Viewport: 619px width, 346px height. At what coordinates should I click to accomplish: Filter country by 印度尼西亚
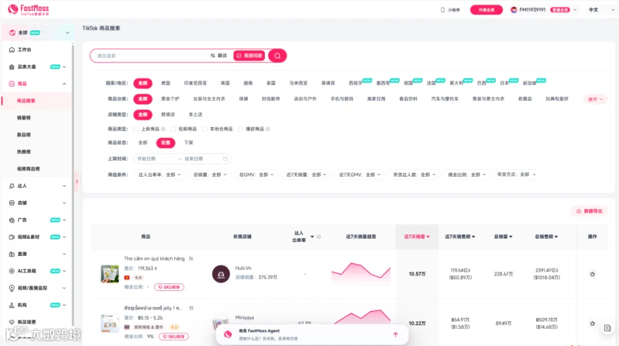point(195,83)
